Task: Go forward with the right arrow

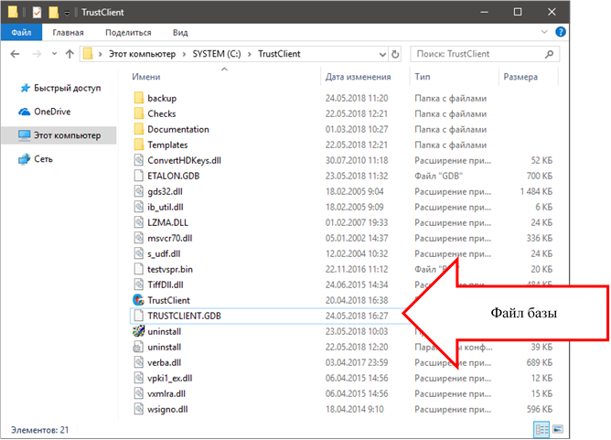Action: coord(37,54)
